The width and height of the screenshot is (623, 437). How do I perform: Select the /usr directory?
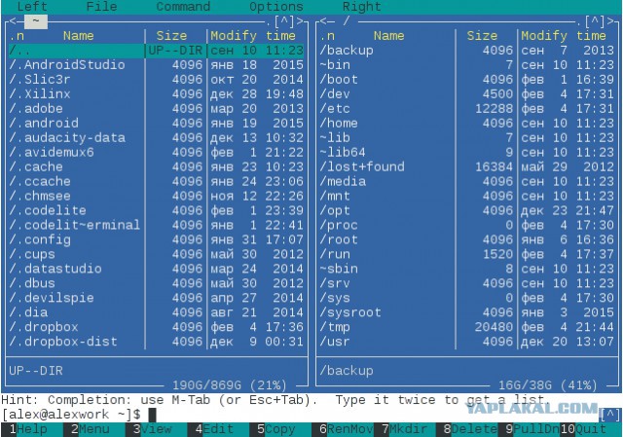pos(467,342)
